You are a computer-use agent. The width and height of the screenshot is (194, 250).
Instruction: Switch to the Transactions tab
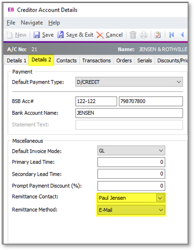pyautogui.click(x=96, y=60)
